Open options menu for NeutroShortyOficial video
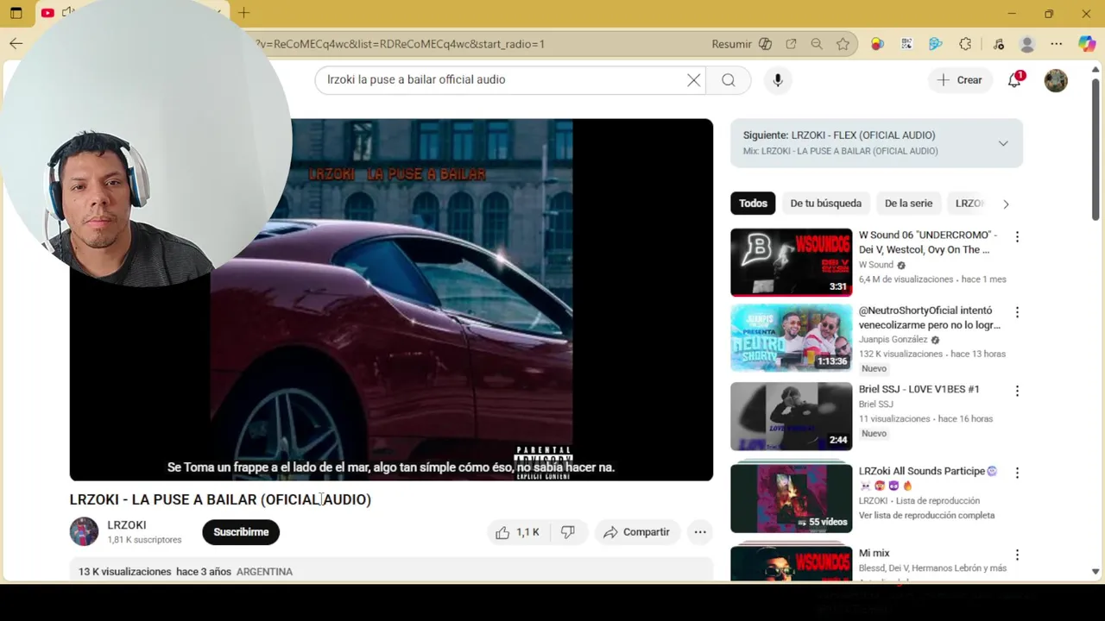The width and height of the screenshot is (1105, 621). (x=1017, y=312)
